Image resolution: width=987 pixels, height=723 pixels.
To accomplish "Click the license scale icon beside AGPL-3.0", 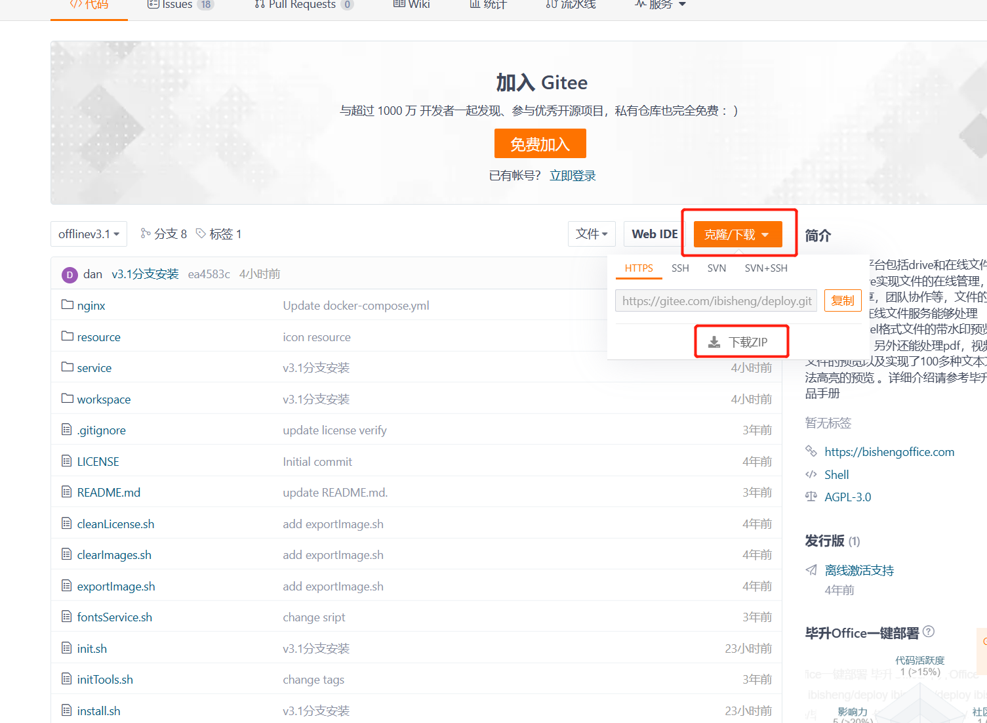I will click(x=811, y=497).
